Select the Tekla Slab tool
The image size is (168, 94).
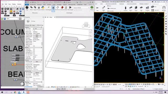tap(141, 9)
